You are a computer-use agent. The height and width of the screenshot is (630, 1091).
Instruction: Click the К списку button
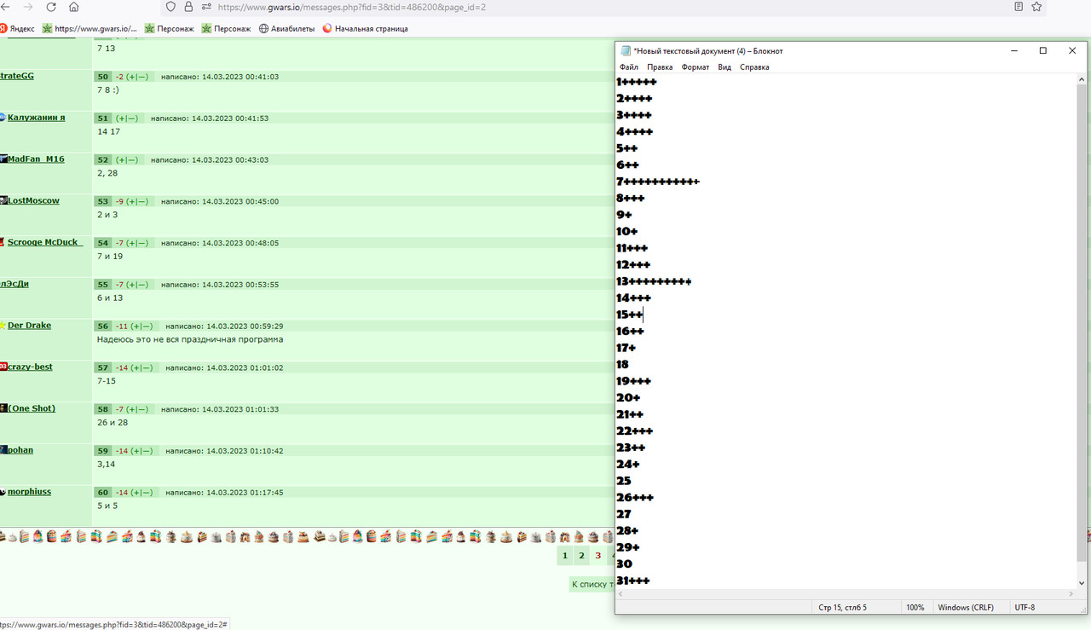pyautogui.click(x=592, y=584)
